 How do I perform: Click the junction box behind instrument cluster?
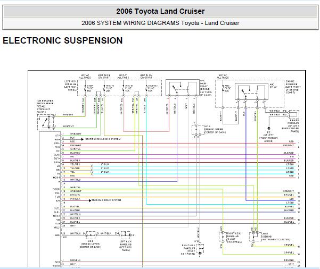click(x=255, y=237)
